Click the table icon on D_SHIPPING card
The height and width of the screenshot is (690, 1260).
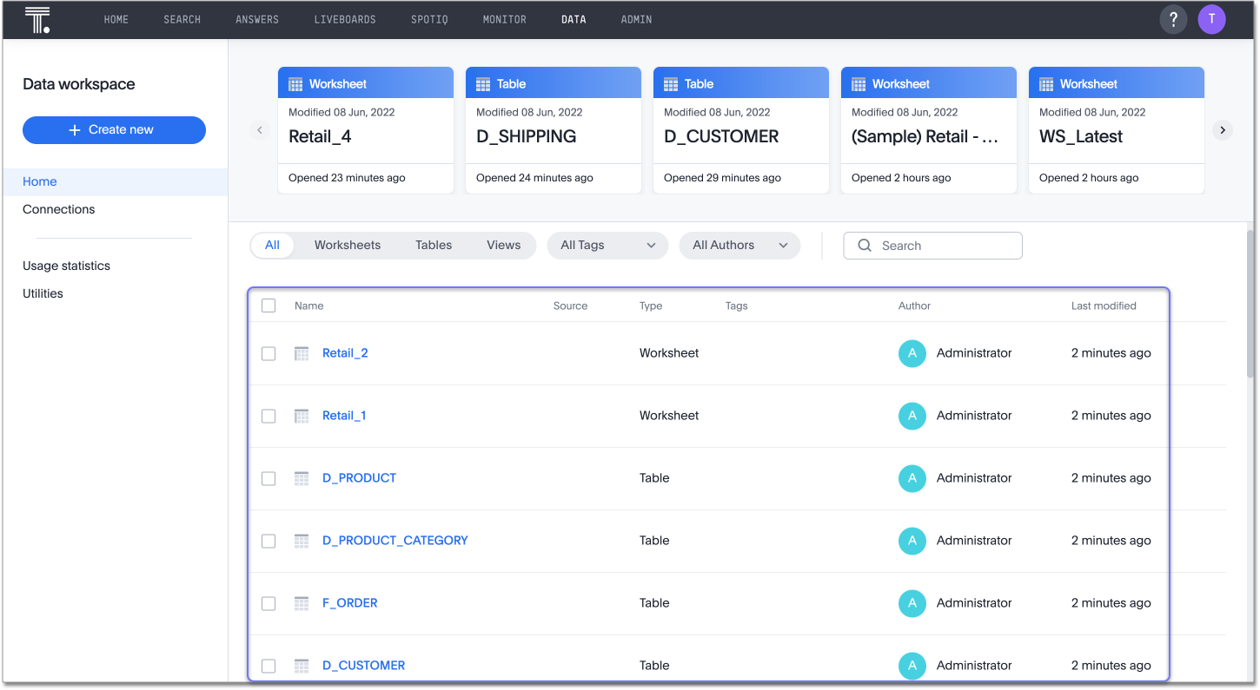483,84
